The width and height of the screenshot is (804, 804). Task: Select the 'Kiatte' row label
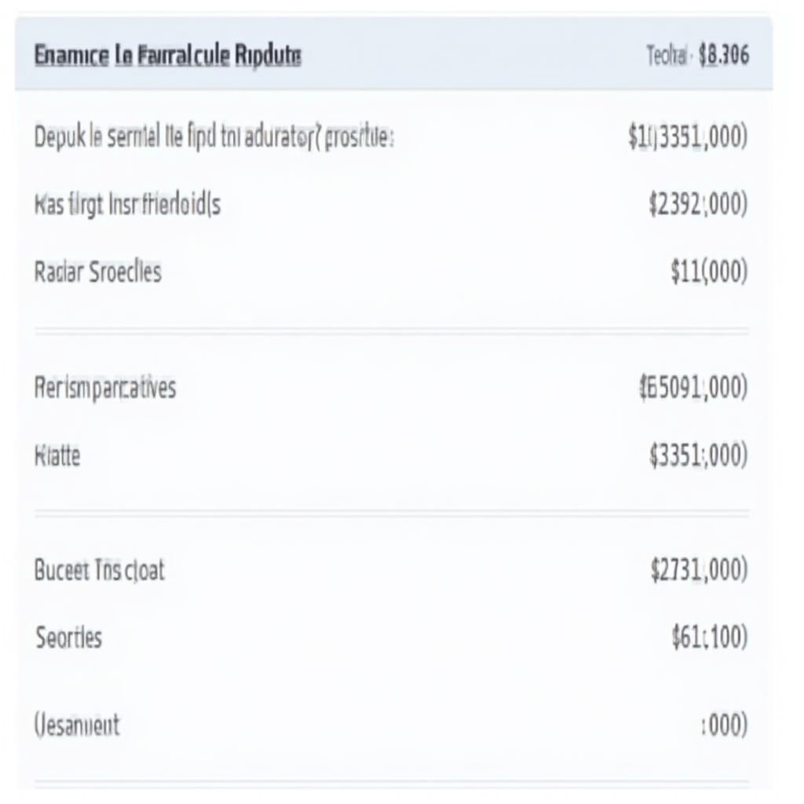(57, 455)
